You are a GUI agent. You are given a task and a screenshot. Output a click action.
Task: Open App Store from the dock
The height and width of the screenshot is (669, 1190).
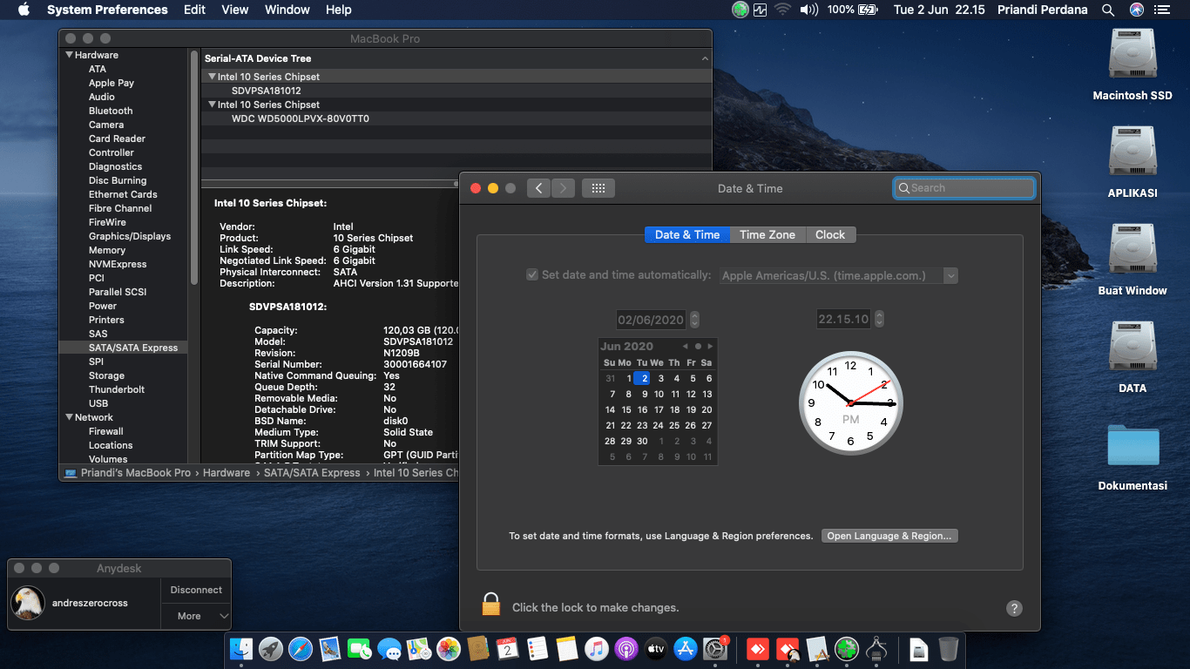(x=686, y=649)
